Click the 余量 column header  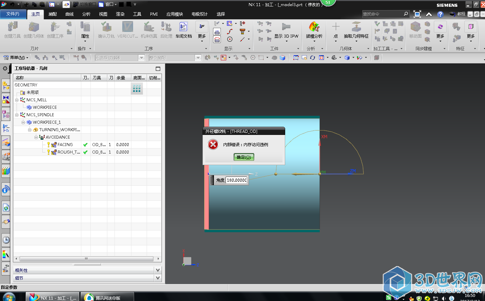coord(123,78)
